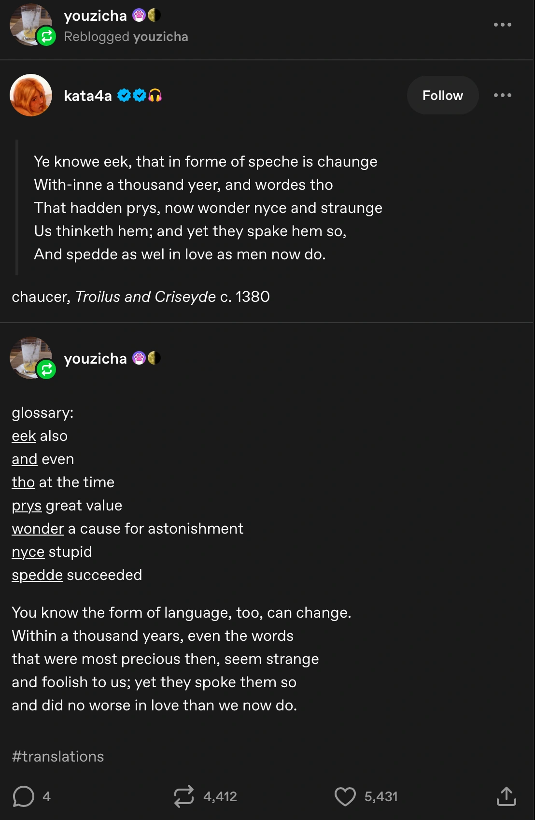This screenshot has height=820, width=535.
Task: Click the reblog arrows icon
Action: [x=184, y=796]
